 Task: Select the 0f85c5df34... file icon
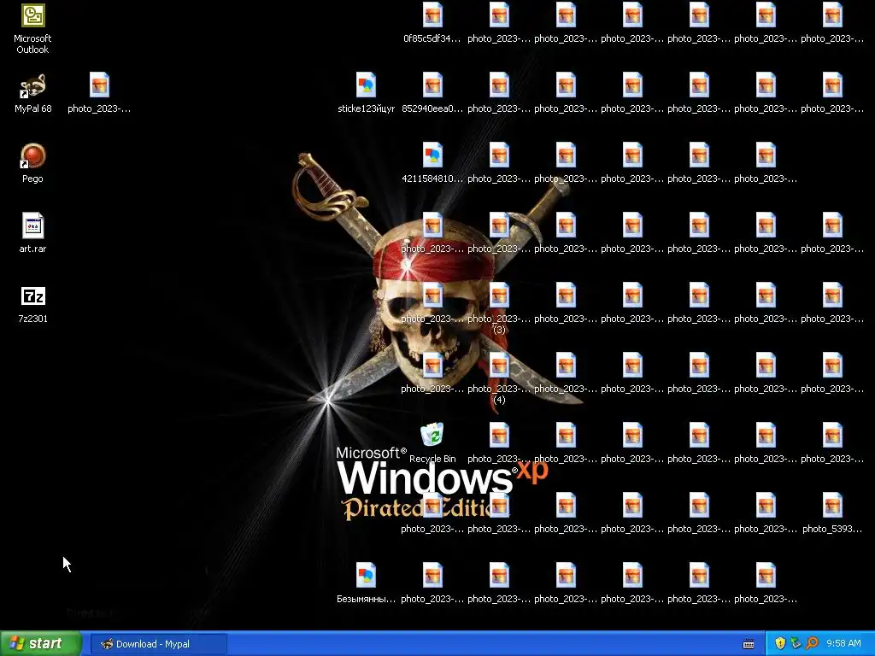pyautogui.click(x=432, y=23)
